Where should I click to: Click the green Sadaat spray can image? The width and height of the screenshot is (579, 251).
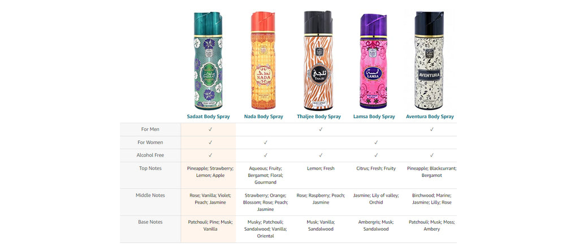click(x=208, y=61)
